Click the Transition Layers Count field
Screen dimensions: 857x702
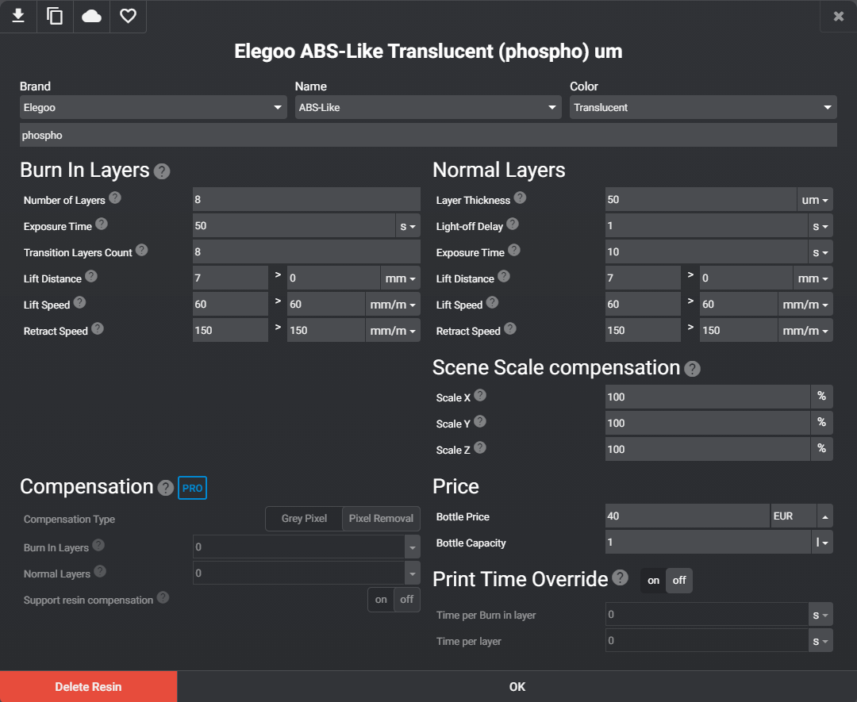tap(306, 251)
